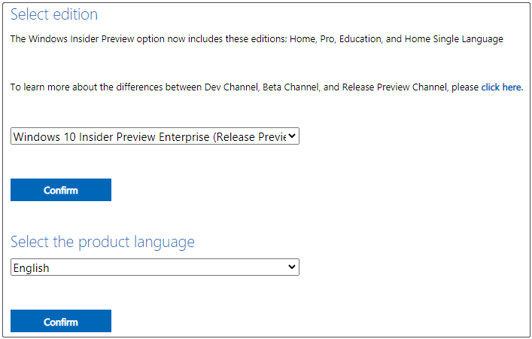Screen dimensions: 532x339
Task: Select the 'Select edition' heading text
Action: [54, 14]
